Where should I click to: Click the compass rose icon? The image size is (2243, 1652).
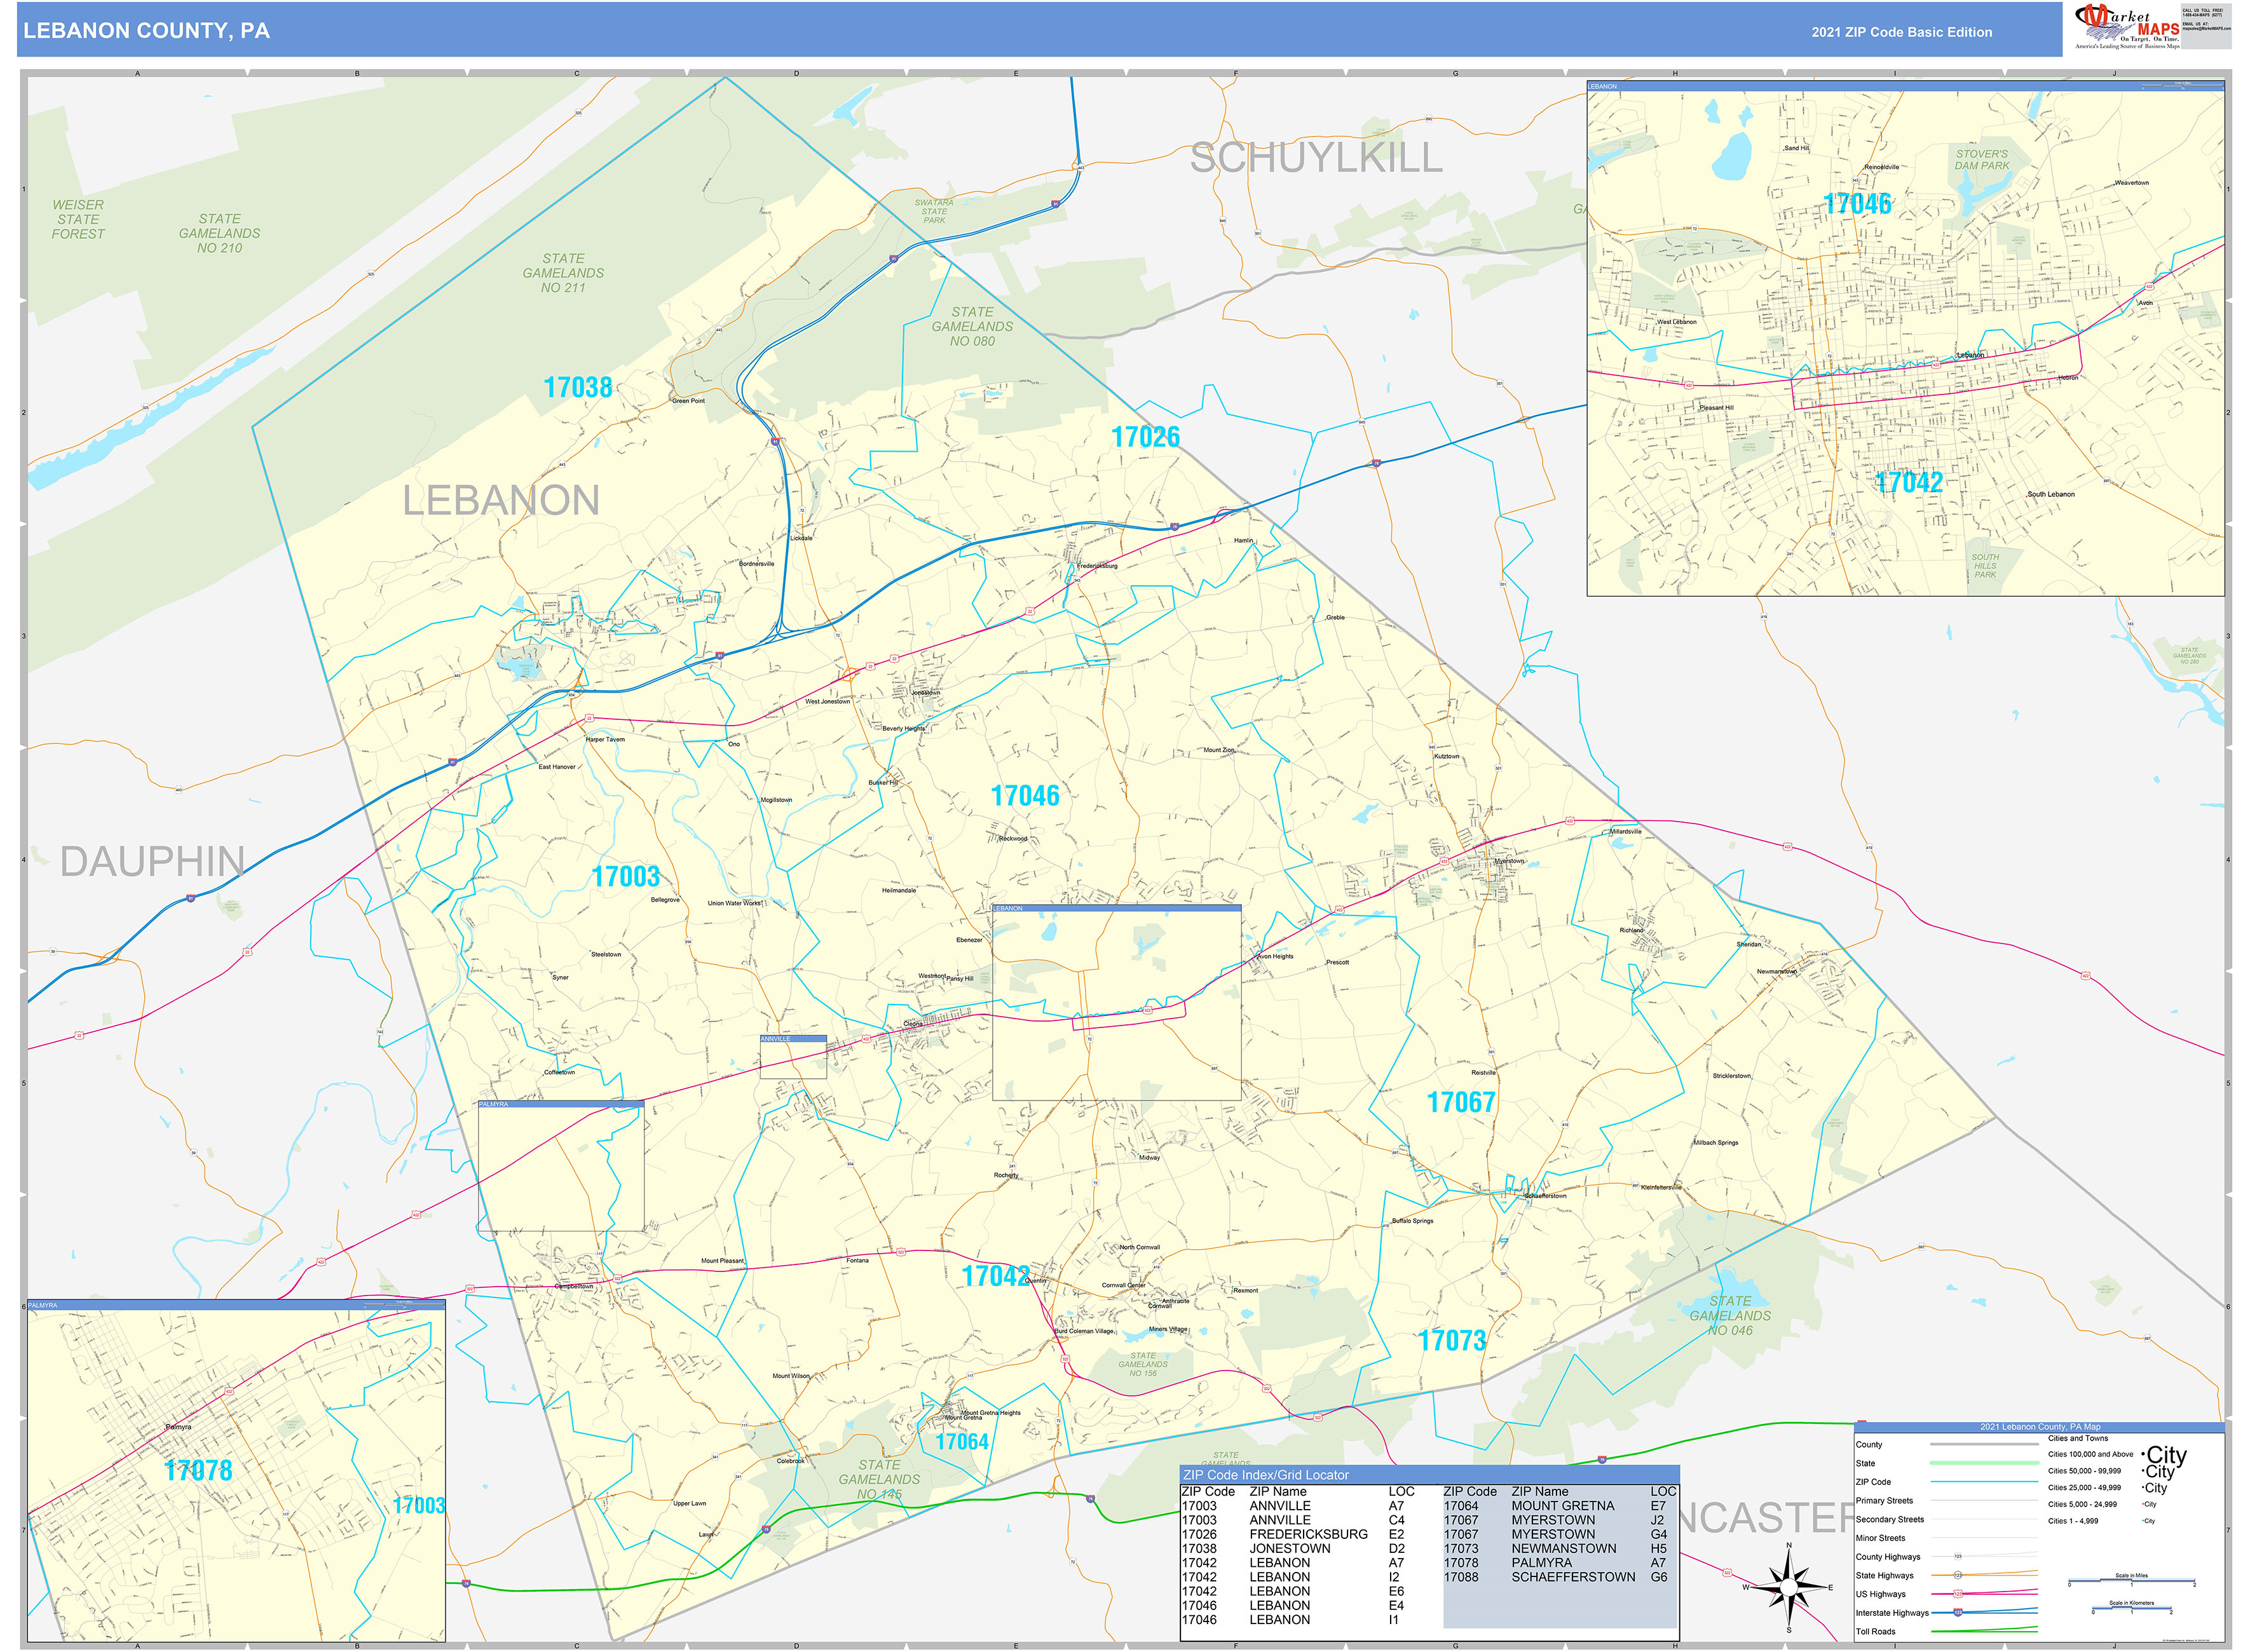coord(1789,1587)
